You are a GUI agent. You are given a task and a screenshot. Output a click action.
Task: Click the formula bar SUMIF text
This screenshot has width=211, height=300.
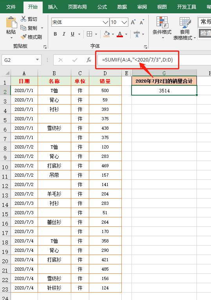(137, 60)
